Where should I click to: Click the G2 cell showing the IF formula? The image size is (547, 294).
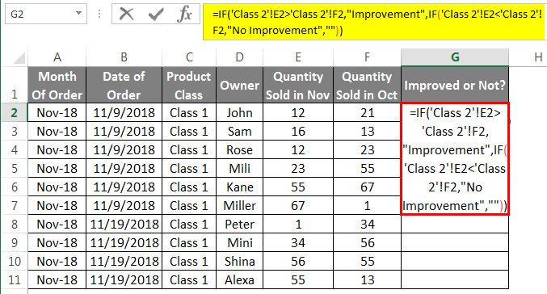pos(455,158)
